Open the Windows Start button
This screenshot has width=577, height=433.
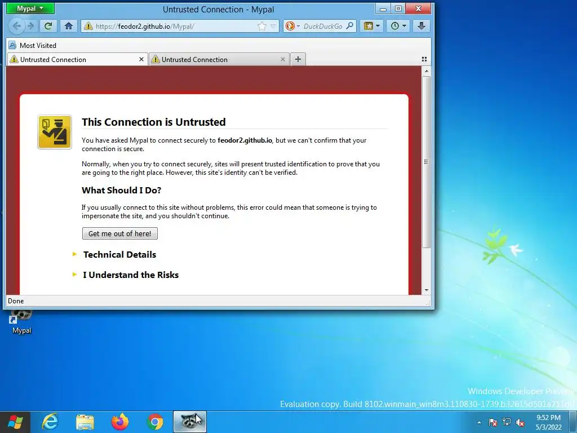[15, 422]
